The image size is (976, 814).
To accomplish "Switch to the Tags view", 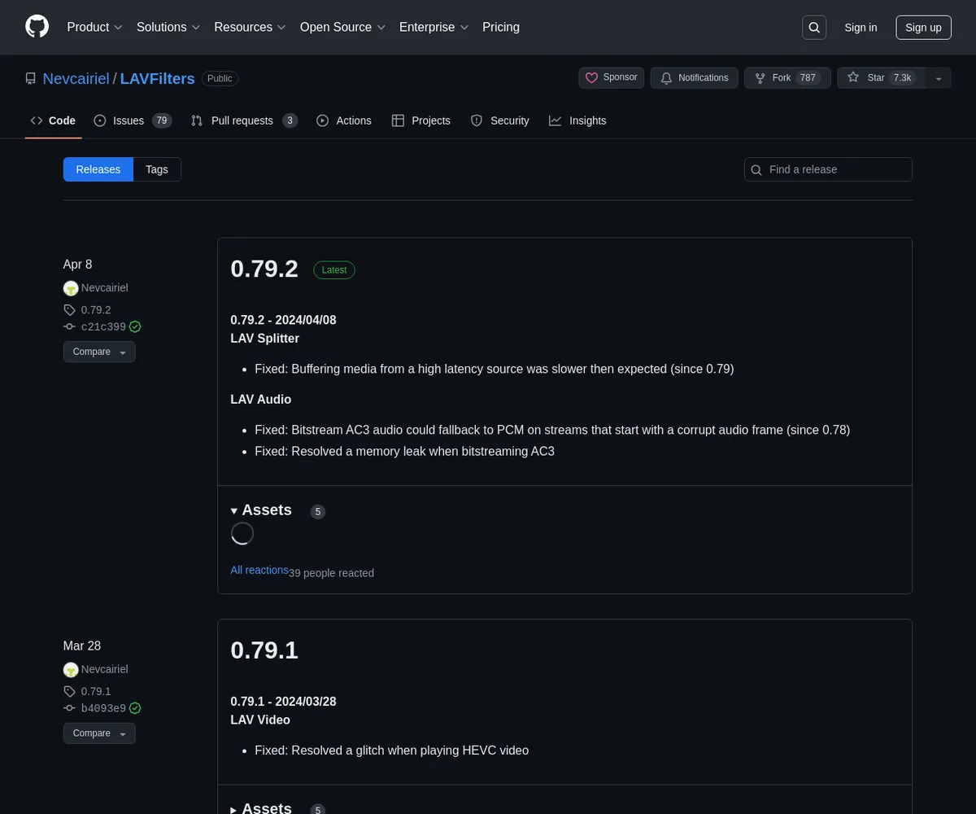I will [x=157, y=169].
